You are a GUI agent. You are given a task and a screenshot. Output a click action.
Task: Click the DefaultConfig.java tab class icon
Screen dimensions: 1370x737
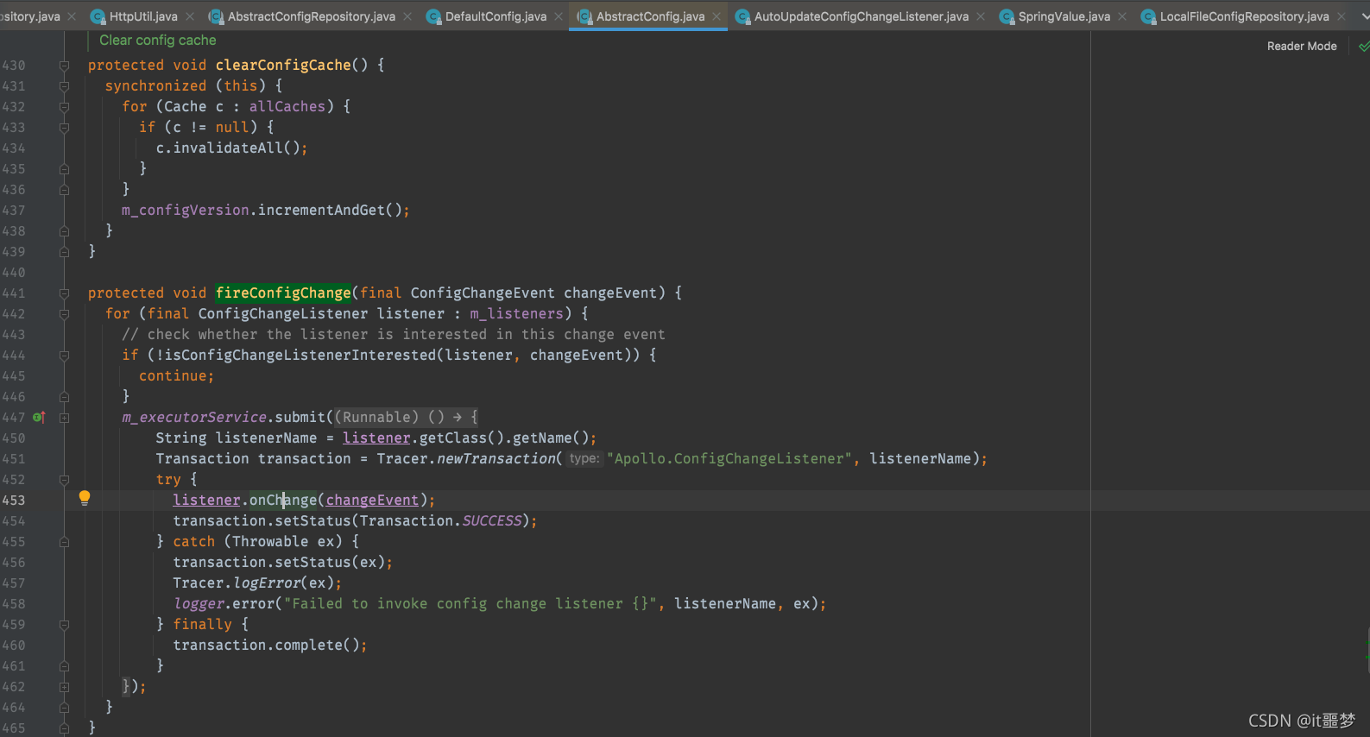click(433, 16)
